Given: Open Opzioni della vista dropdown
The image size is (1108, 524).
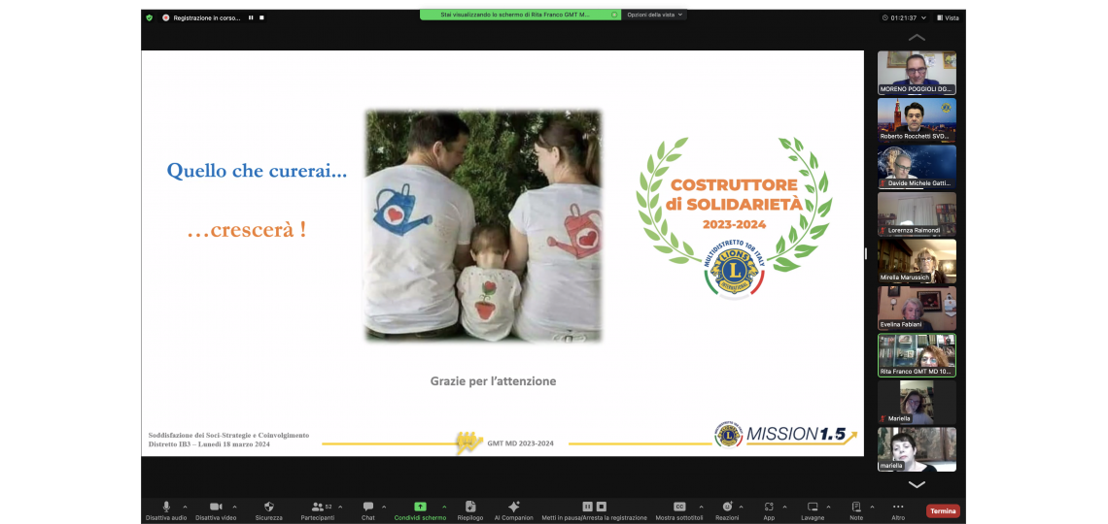Looking at the screenshot, I should click(x=654, y=15).
